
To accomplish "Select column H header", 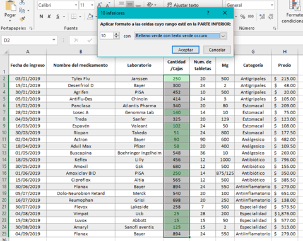I will [285, 52].
